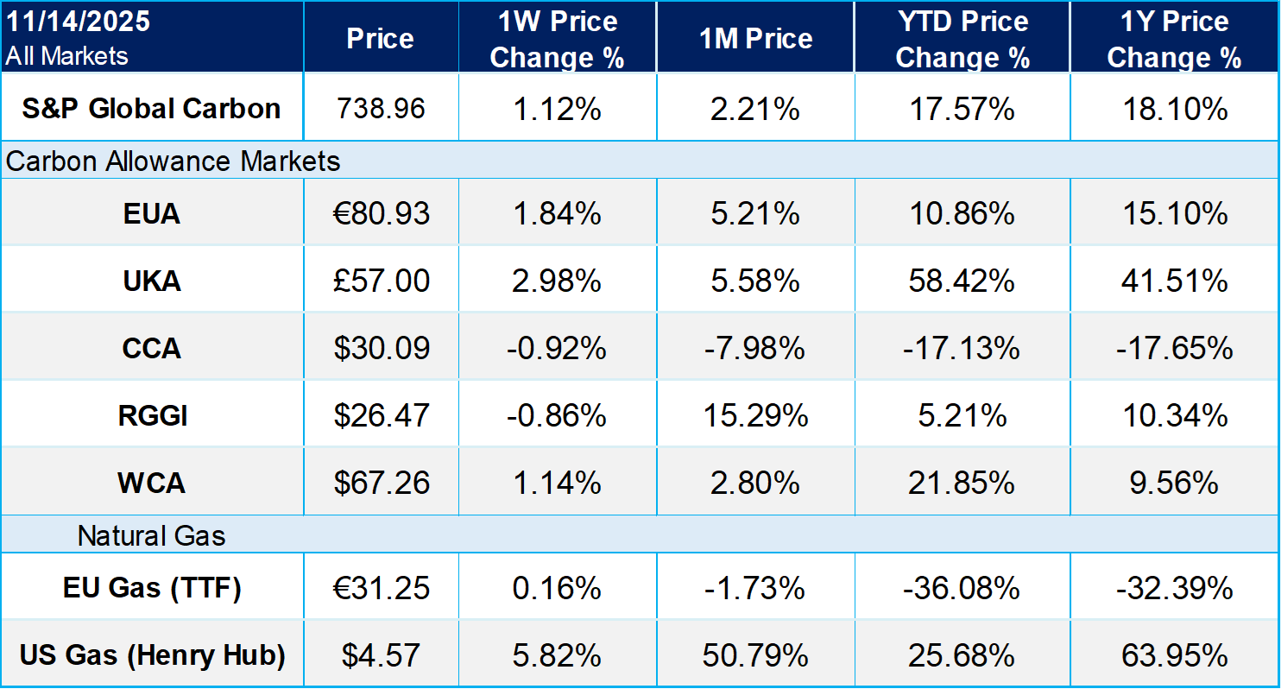Select Henry Hub 1Y change 63.95%
The height and width of the screenshot is (689, 1281).
pyautogui.click(x=1174, y=655)
